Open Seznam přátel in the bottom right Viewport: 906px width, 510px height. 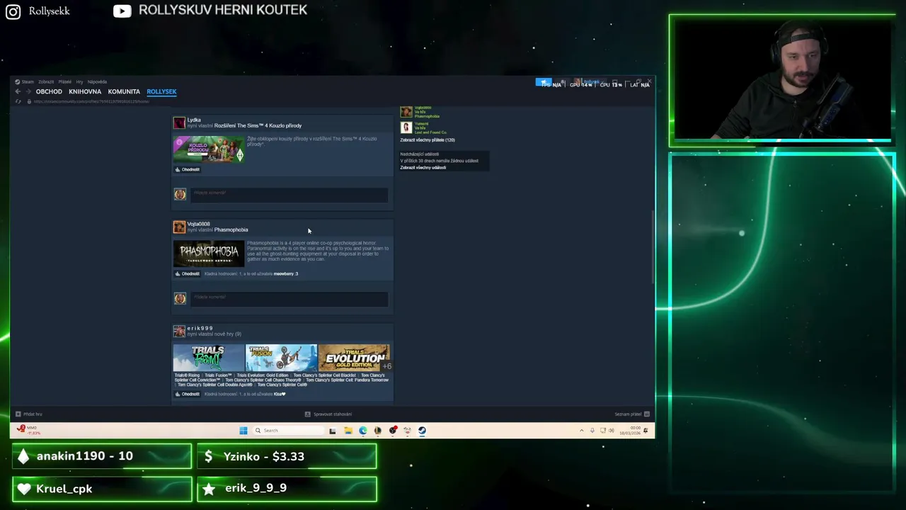[x=632, y=414]
